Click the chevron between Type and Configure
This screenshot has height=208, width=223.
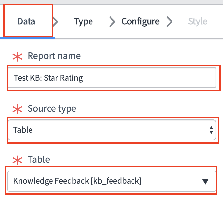click(x=112, y=22)
